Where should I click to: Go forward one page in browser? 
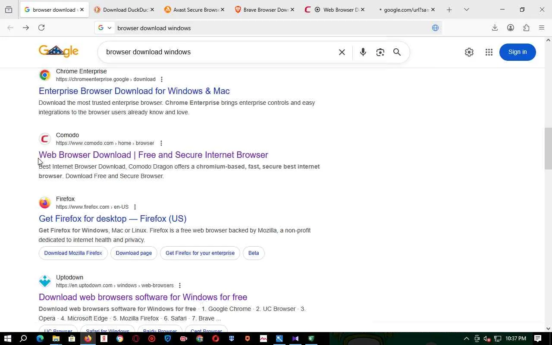[x=26, y=28]
